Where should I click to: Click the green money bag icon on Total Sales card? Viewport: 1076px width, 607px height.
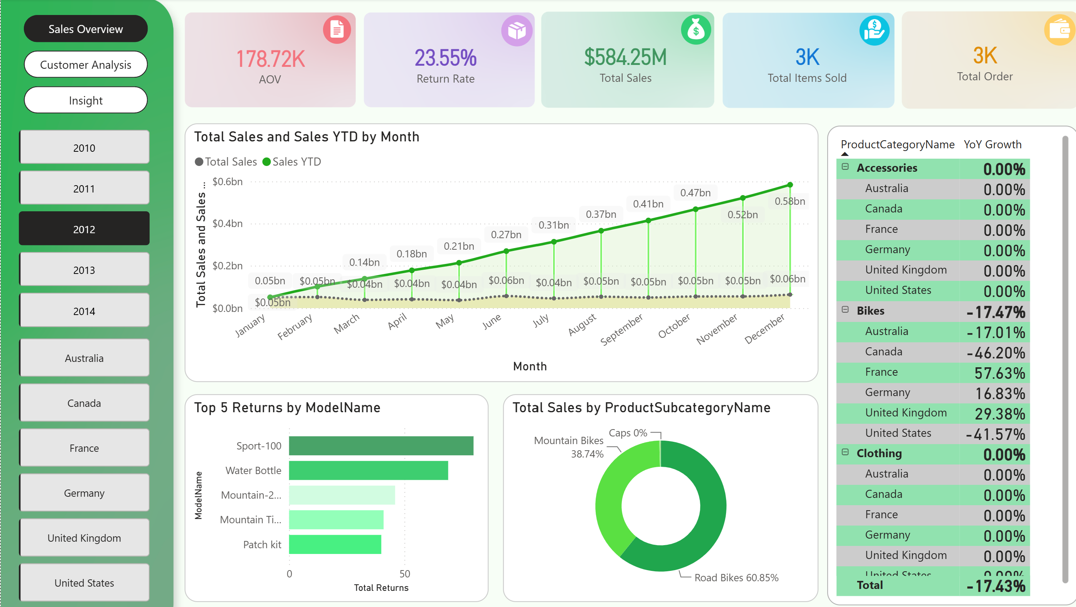tap(696, 30)
